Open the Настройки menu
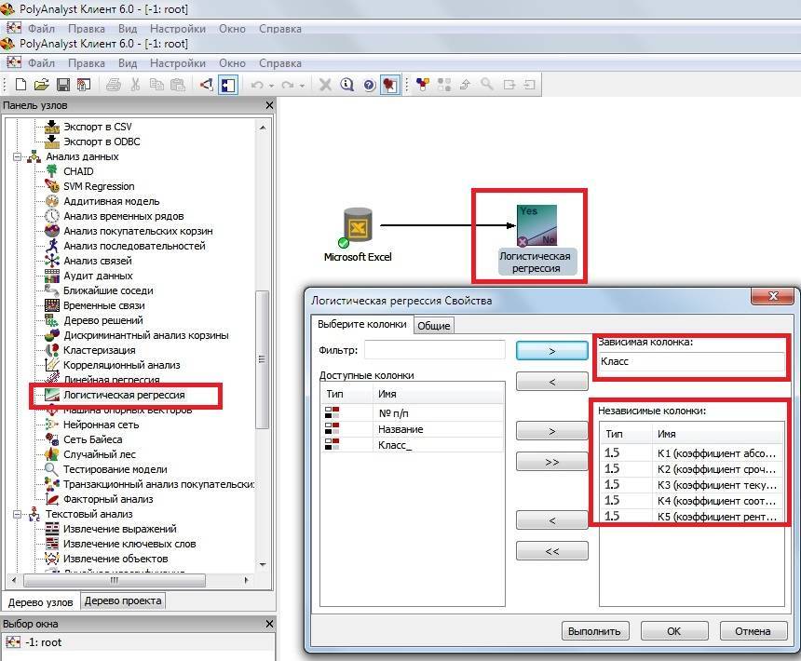 [177, 63]
